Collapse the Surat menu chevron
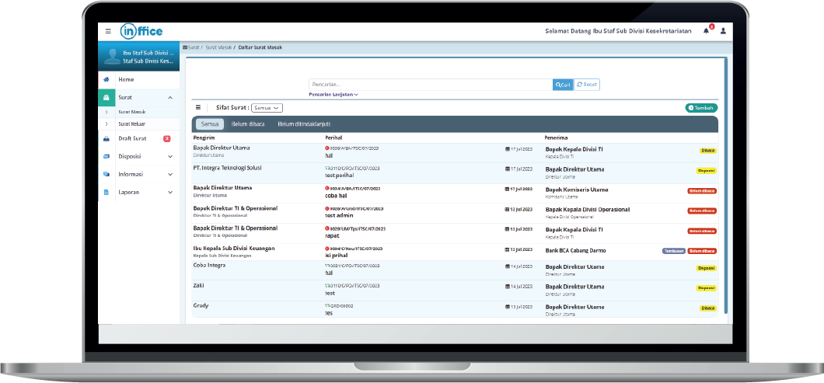 click(x=169, y=98)
